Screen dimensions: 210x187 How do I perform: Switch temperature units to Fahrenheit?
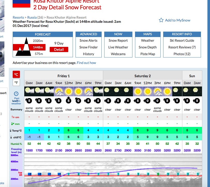tap(16, 82)
